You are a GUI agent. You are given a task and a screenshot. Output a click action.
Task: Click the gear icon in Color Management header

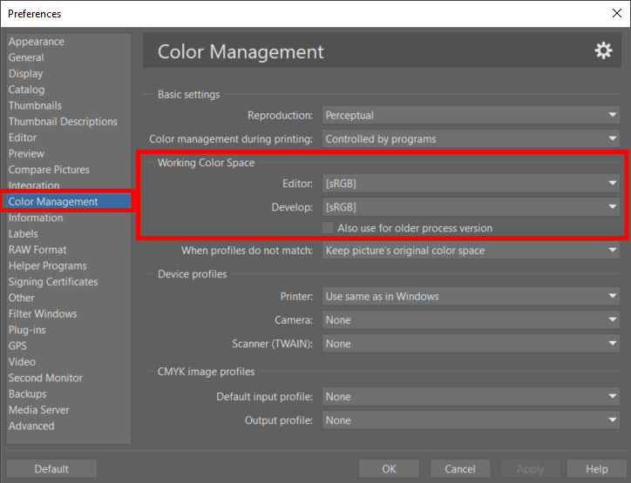pyautogui.click(x=603, y=51)
